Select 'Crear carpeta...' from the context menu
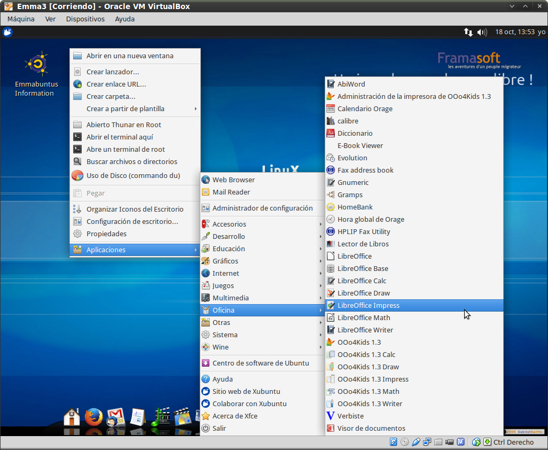The image size is (548, 450). [x=111, y=96]
